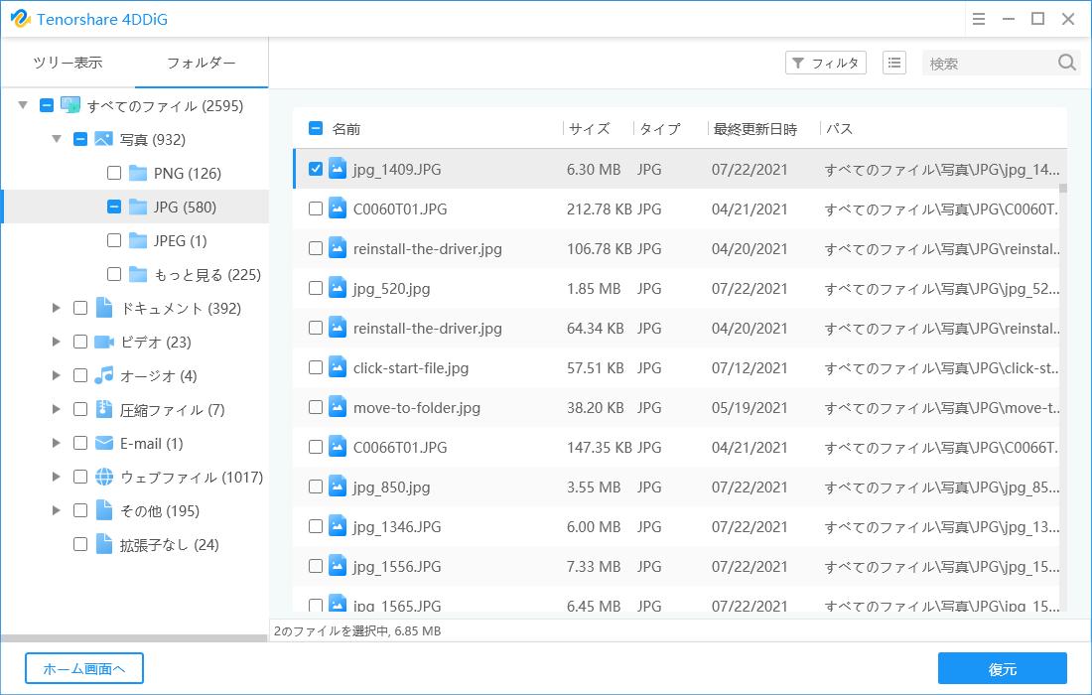Click into the 検索 search field
The width and height of the screenshot is (1092, 695).
(x=988, y=64)
